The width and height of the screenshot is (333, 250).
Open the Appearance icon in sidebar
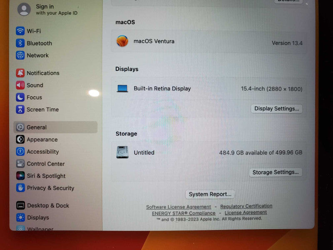tap(20, 140)
